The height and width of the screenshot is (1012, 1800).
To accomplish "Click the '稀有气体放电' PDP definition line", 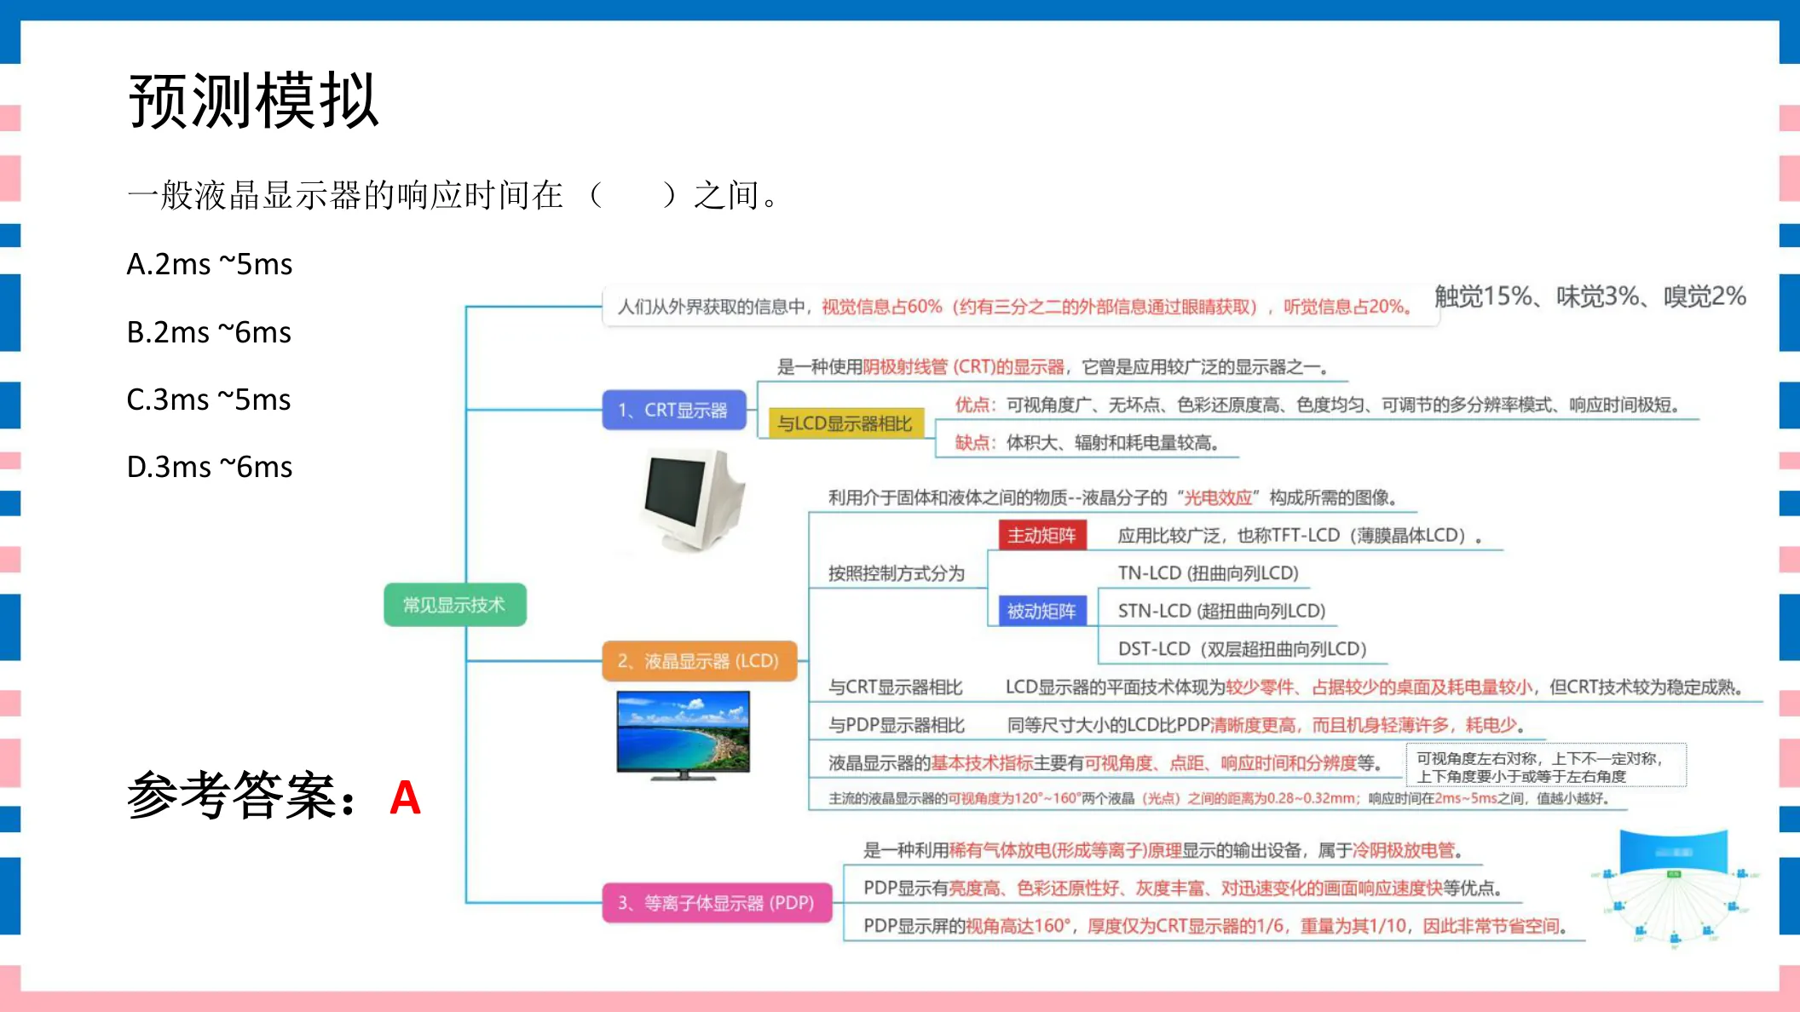I will pyautogui.click(x=1163, y=850).
